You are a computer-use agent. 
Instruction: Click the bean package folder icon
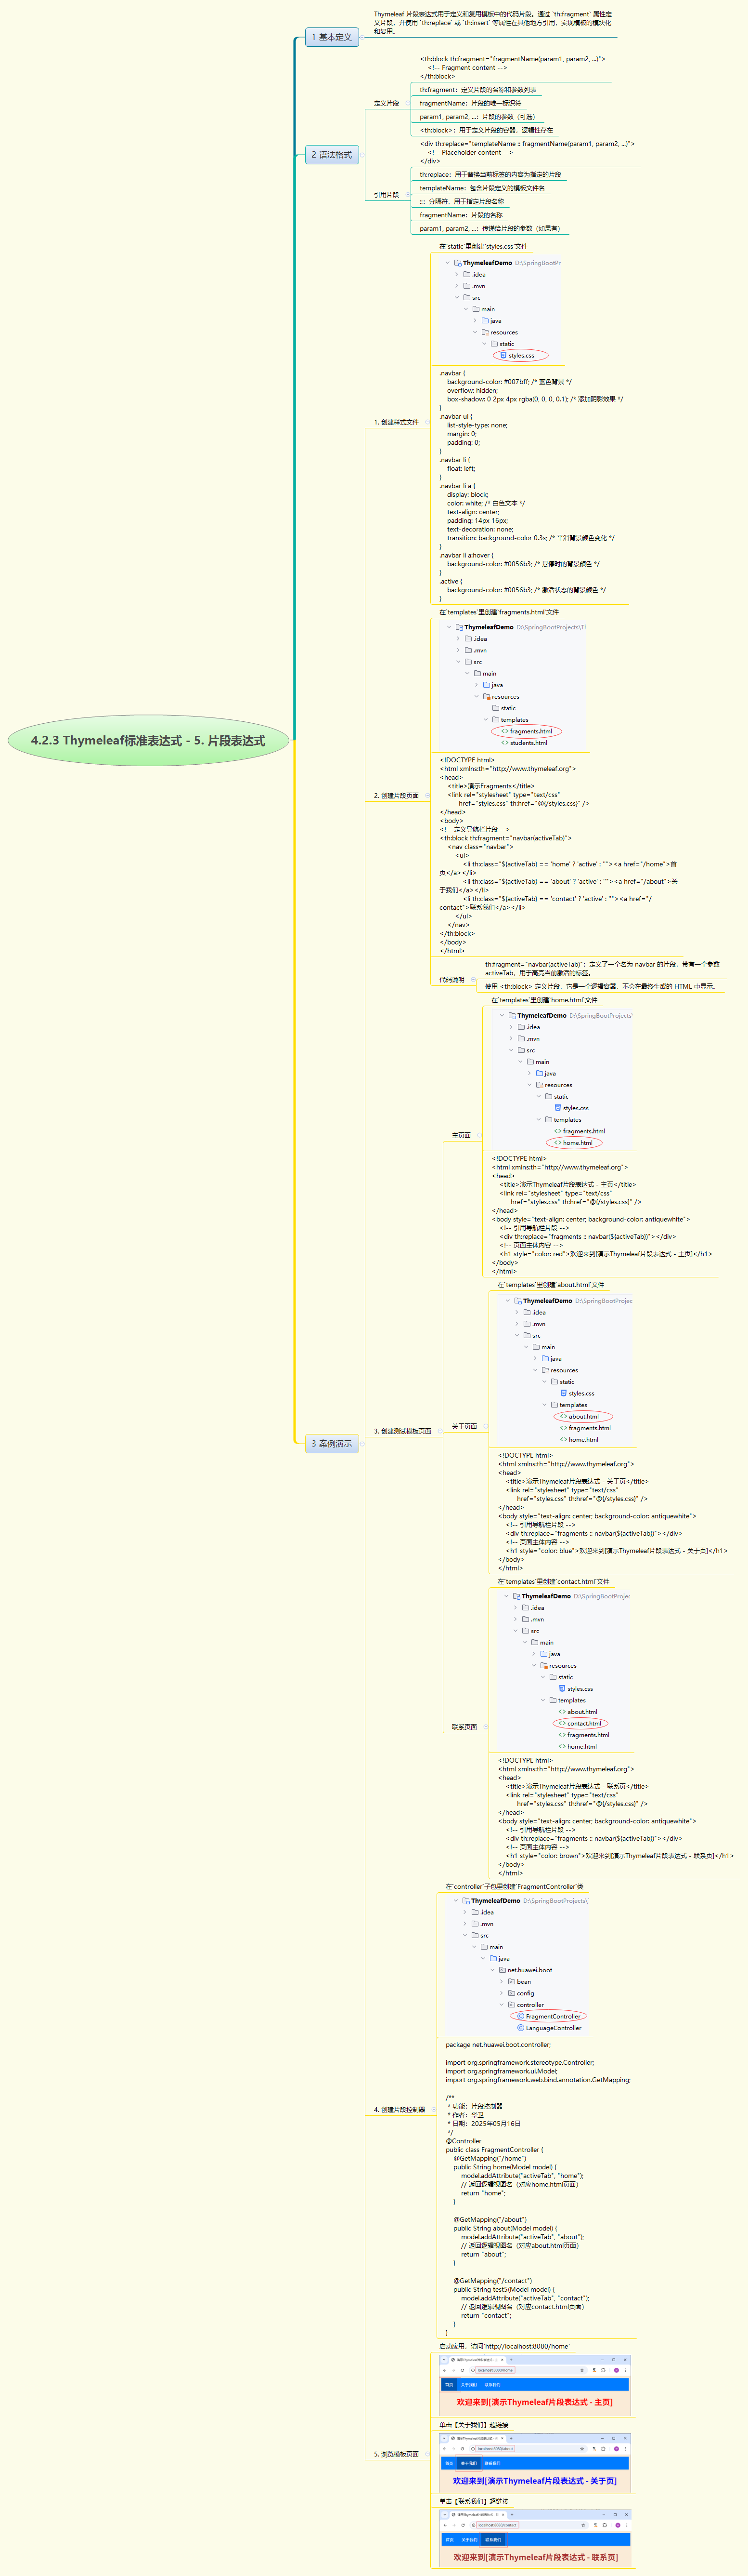pos(511,1981)
